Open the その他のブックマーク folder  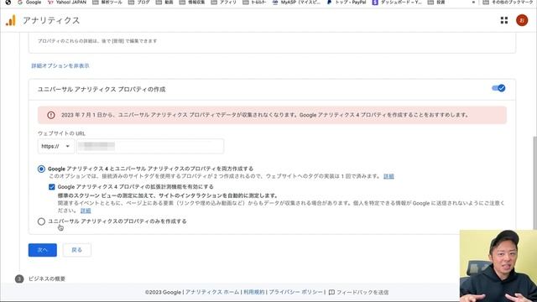point(508,2)
